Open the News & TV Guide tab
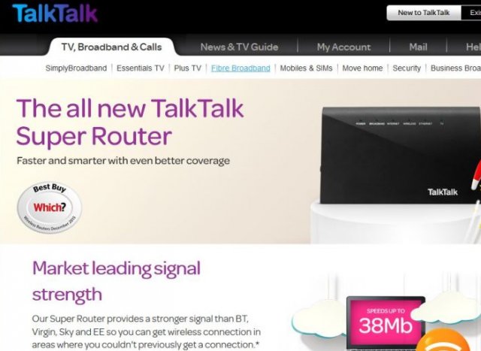The width and height of the screenshot is (481, 351). 239,47
